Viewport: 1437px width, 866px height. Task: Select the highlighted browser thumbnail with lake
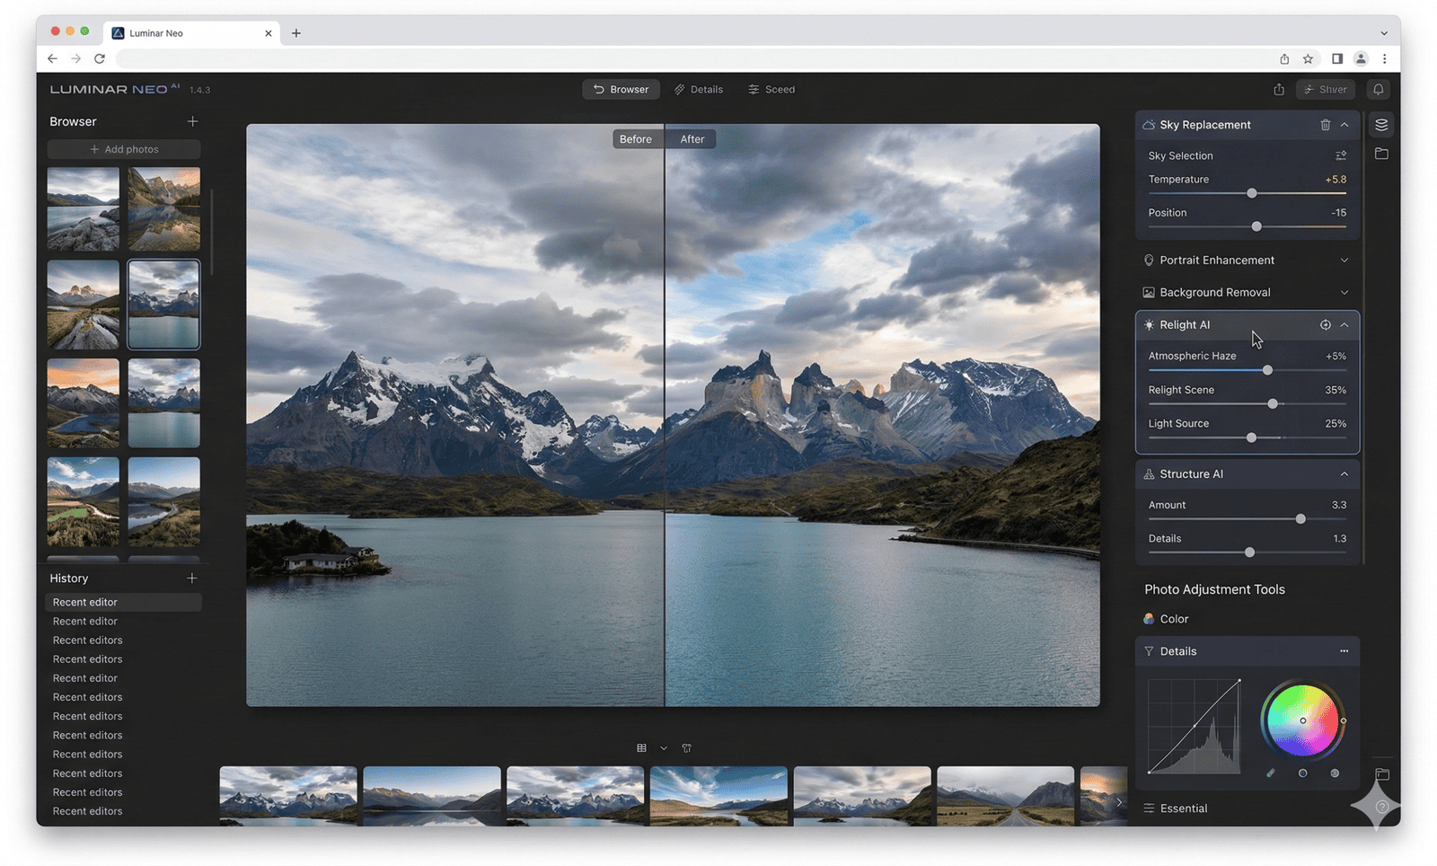(x=163, y=305)
